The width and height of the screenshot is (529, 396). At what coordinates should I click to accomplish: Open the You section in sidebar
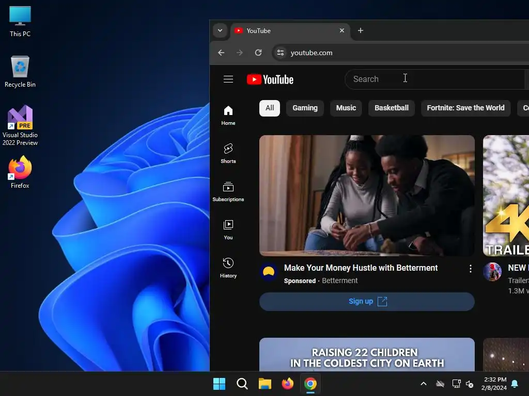tap(228, 229)
